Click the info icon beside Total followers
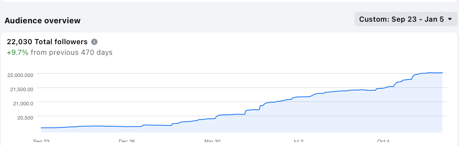459x146 pixels. point(94,42)
